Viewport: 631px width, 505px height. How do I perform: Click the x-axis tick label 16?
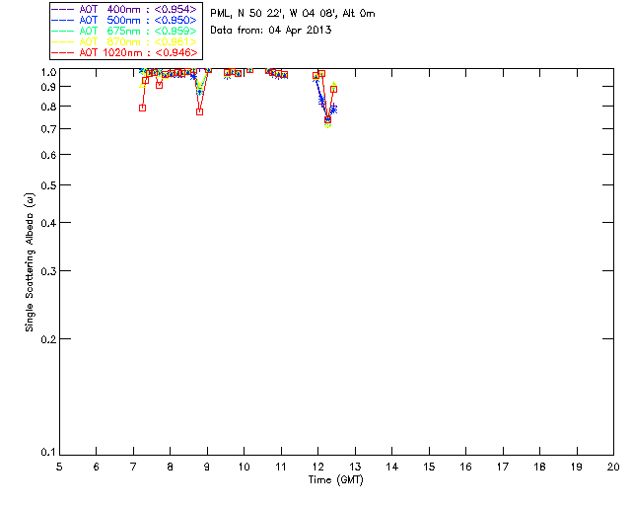click(x=465, y=467)
